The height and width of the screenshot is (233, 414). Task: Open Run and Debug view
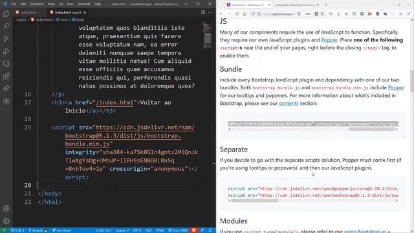point(6,51)
